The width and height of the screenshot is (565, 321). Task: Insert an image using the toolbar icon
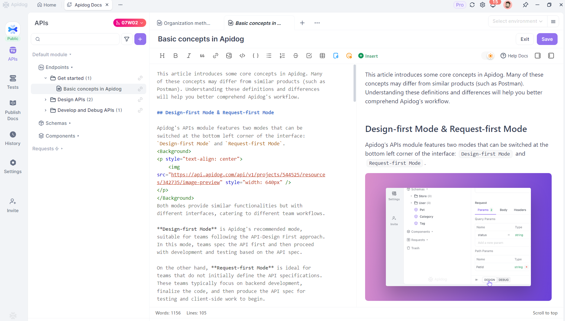[229, 56]
